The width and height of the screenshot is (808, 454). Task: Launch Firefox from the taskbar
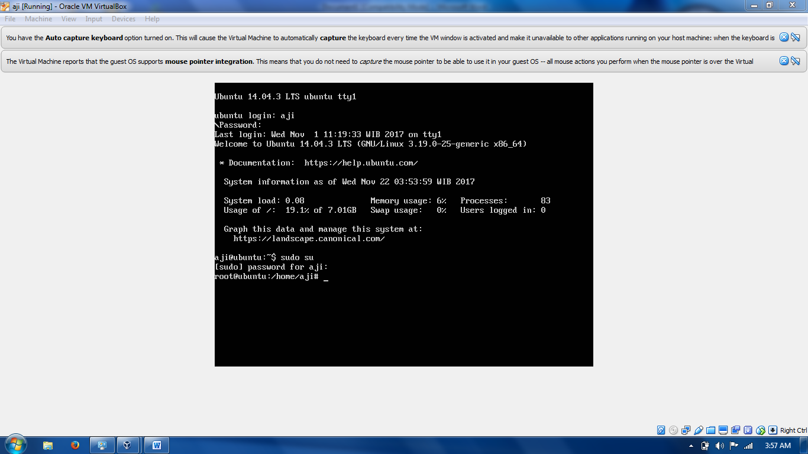pos(75,445)
